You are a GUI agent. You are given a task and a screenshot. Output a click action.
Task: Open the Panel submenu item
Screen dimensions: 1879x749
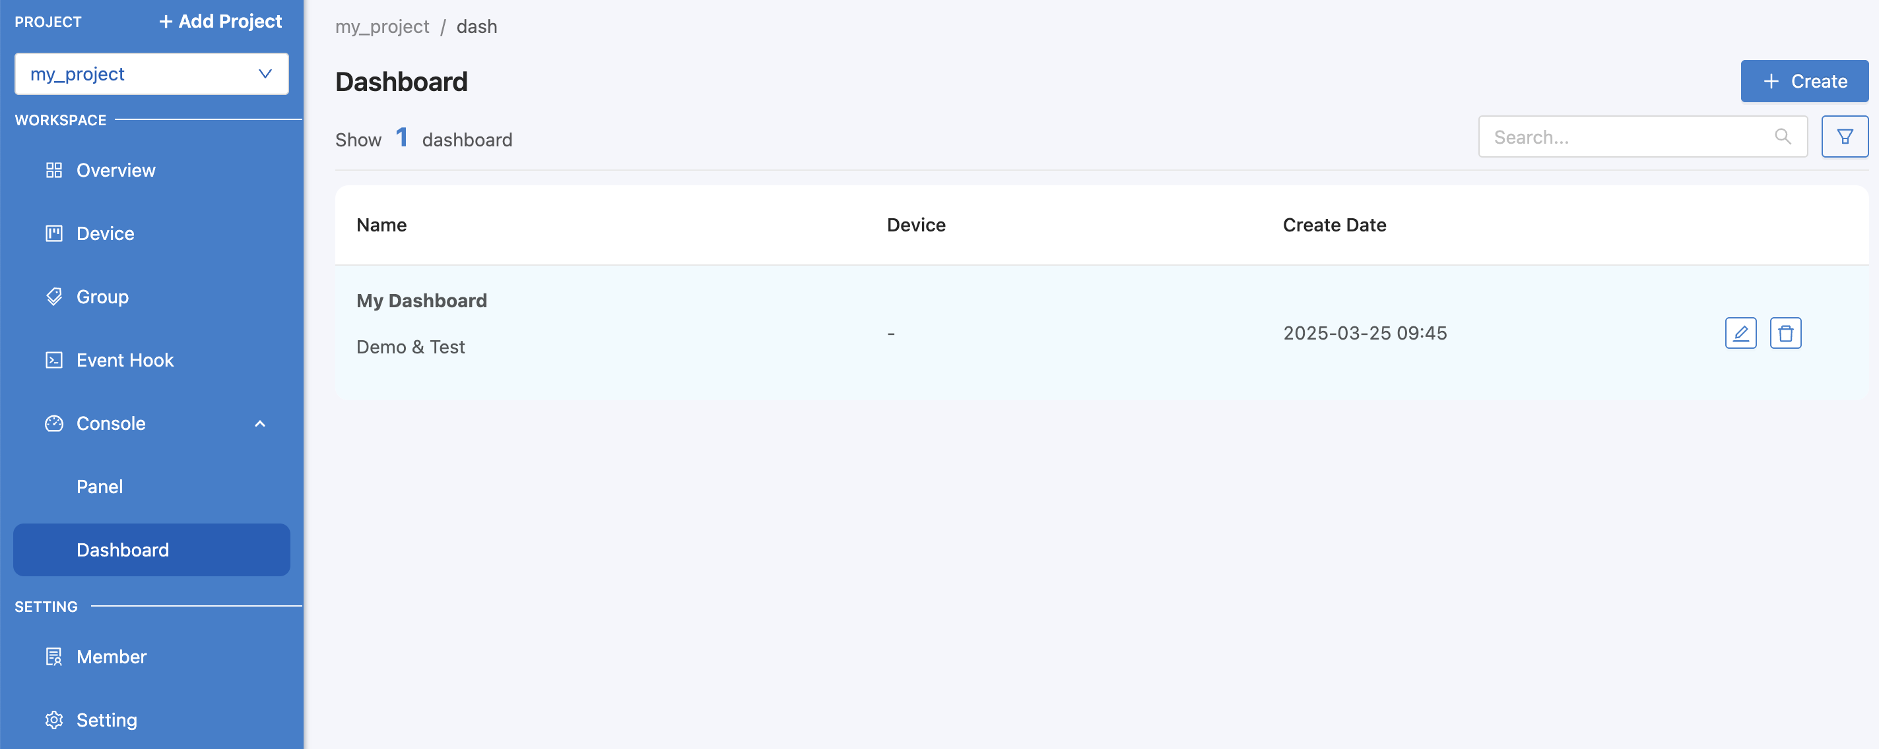152,487
